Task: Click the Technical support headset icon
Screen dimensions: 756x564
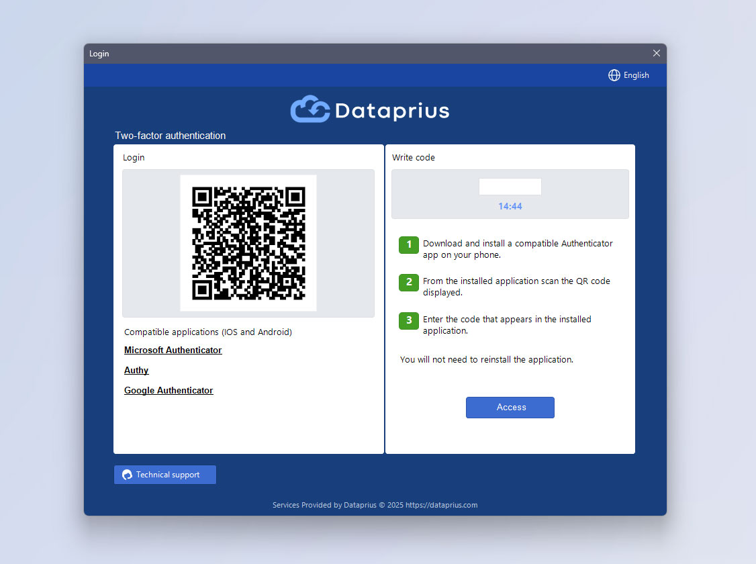Action: pyautogui.click(x=128, y=475)
